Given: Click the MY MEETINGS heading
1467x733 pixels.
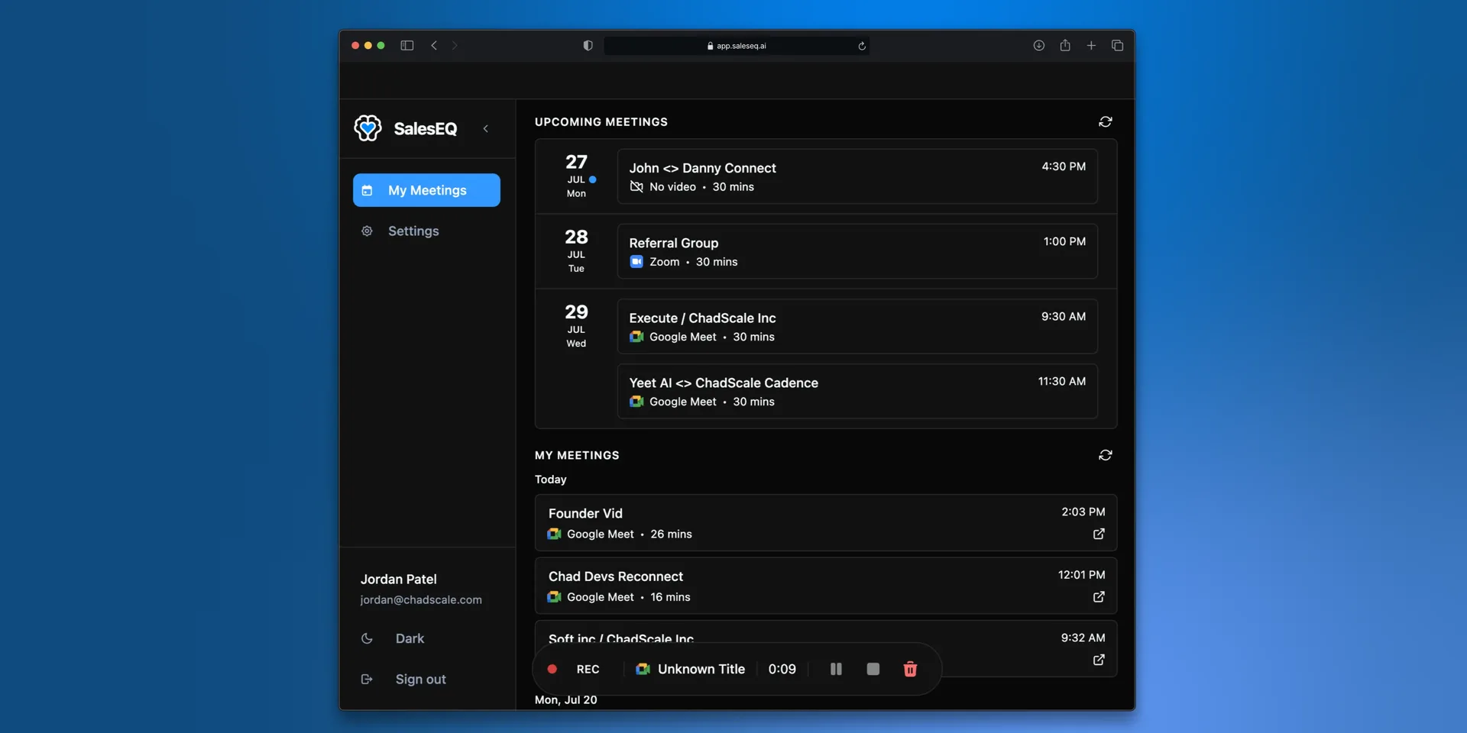Looking at the screenshot, I should point(577,455).
